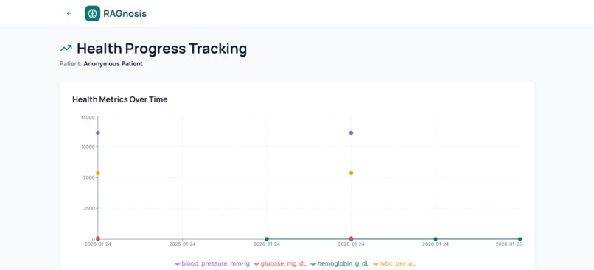
Task: Click the green hemoglobin point at 2026-01-25
Action: point(520,239)
